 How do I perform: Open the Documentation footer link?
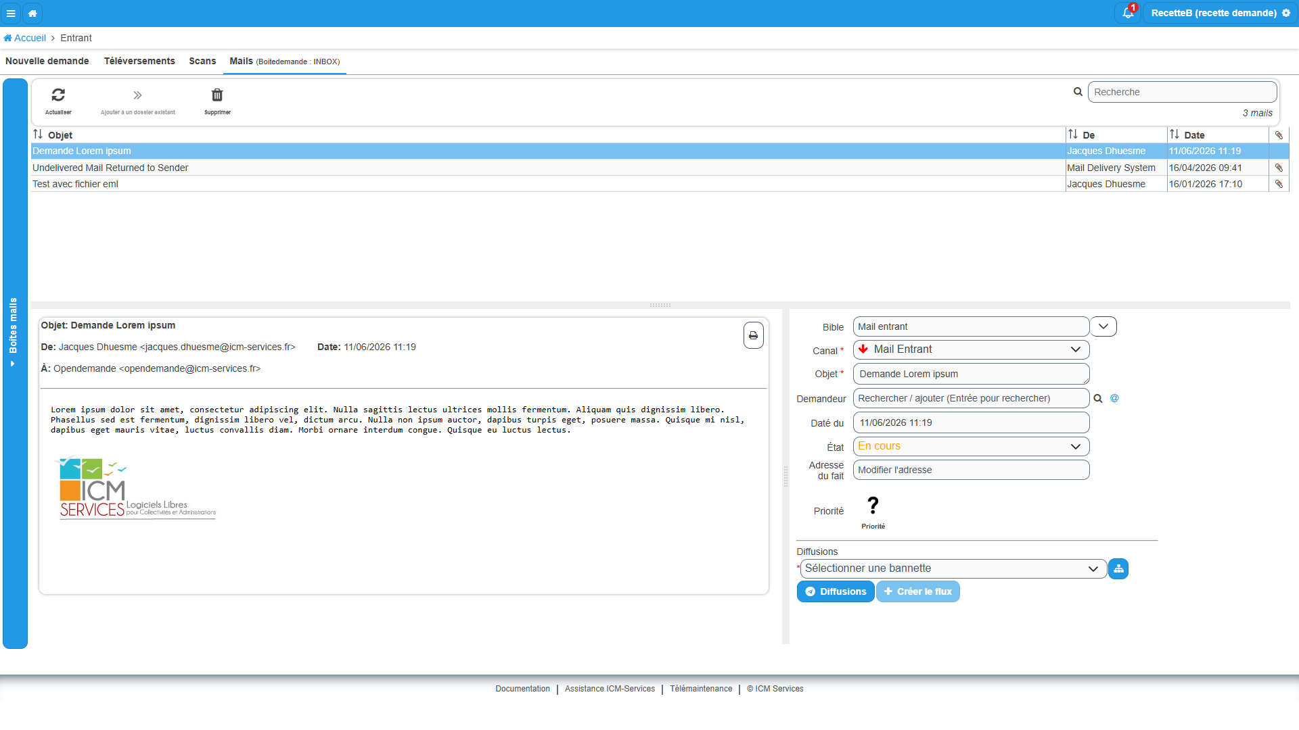coord(522,689)
